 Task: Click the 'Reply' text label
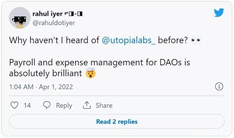(x=64, y=105)
